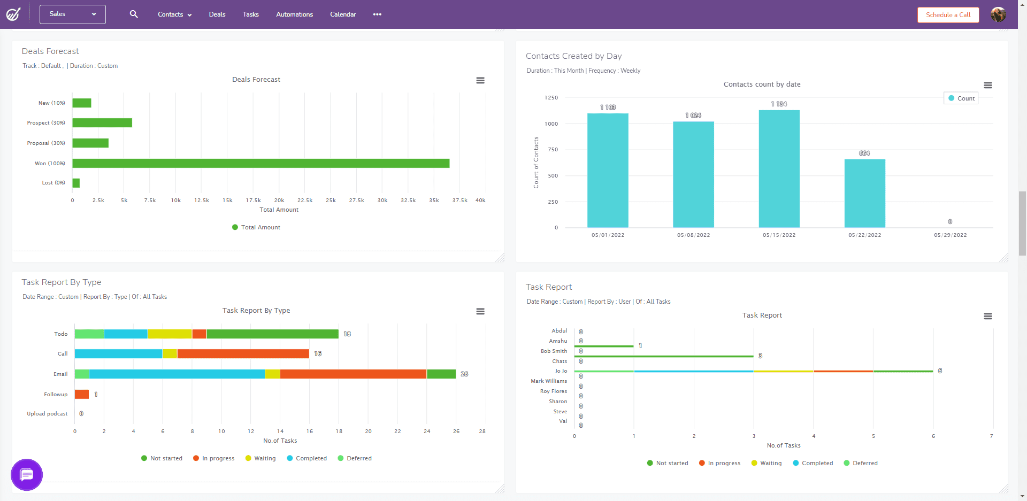The height and width of the screenshot is (501, 1027).
Task: Click the Mark Williams row label
Action: point(549,381)
